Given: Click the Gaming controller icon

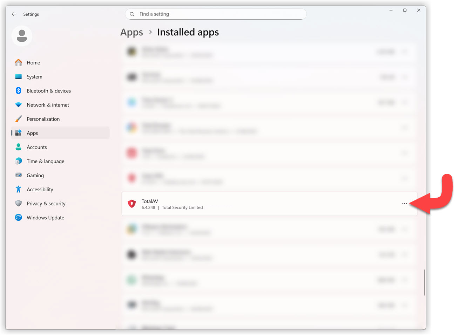Looking at the screenshot, I should 19,175.
